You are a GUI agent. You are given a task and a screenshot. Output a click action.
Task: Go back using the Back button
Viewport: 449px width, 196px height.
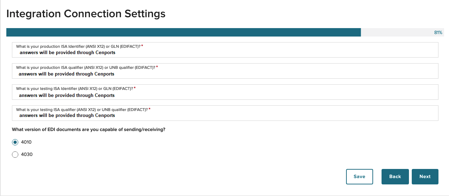395,177
